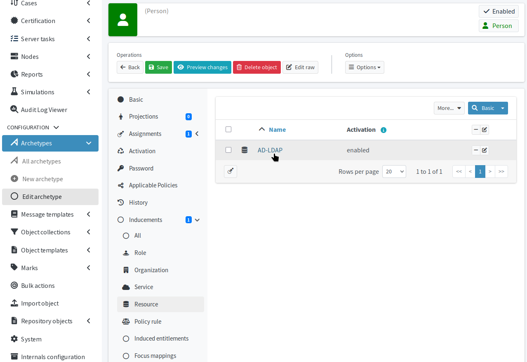Click the Save button
The width and height of the screenshot is (527, 362).
(x=158, y=67)
